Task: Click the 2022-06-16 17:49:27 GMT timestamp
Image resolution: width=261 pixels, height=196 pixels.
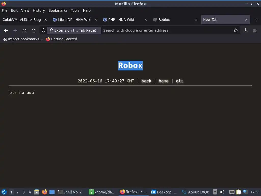Action: pyautogui.click(x=106, y=81)
